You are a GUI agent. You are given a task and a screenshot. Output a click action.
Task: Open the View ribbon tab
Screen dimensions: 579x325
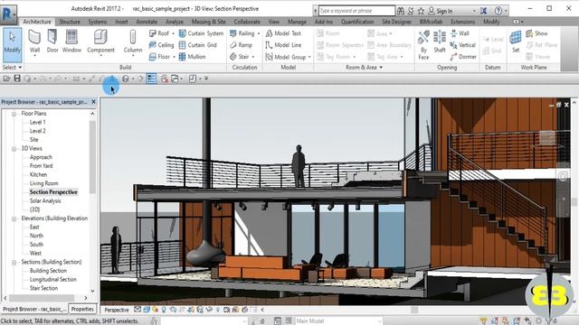click(273, 22)
